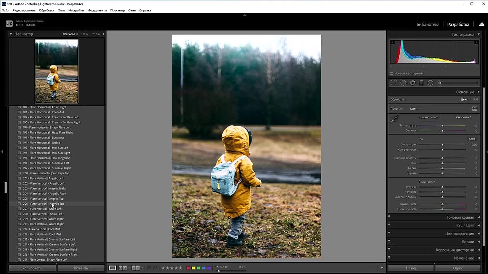Screen dimensions: 488x274
Task: Select Black & White treatment option
Action: coord(475,100)
